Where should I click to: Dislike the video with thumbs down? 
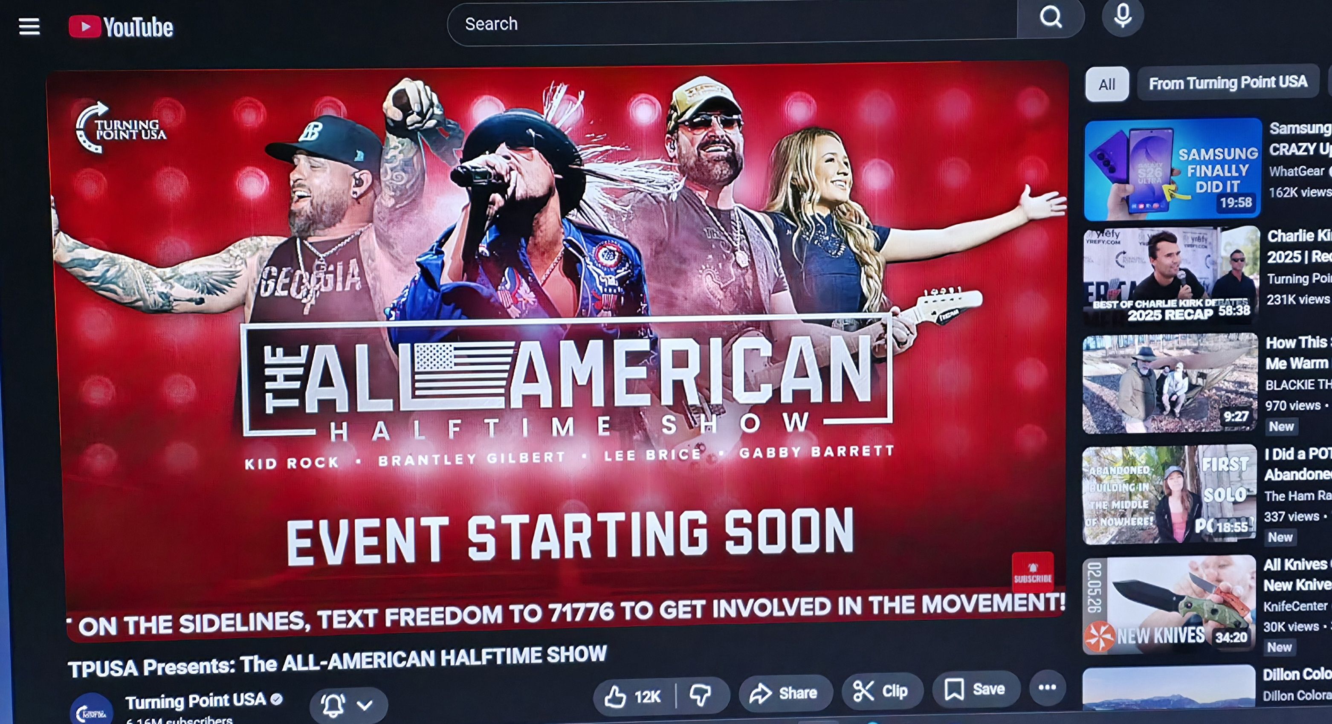pyautogui.click(x=701, y=694)
